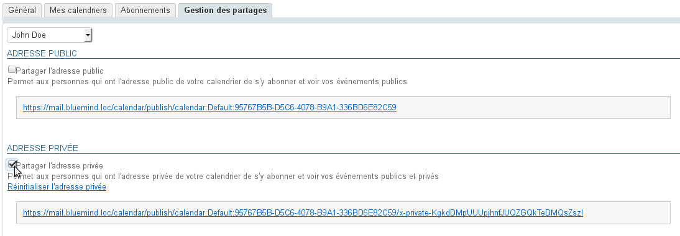Click the arrow of the John Doe selector
Screen dimensions: 680x236
click(x=88, y=35)
